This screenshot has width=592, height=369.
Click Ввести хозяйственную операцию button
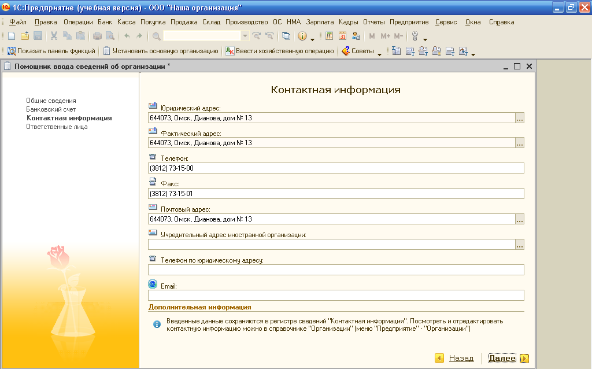click(280, 51)
